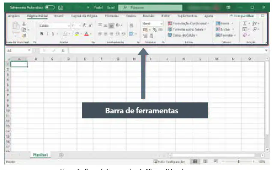Viewport: 272px width, 170px height.
Task: Open the Layout da Página tab
Action: (x=84, y=16)
